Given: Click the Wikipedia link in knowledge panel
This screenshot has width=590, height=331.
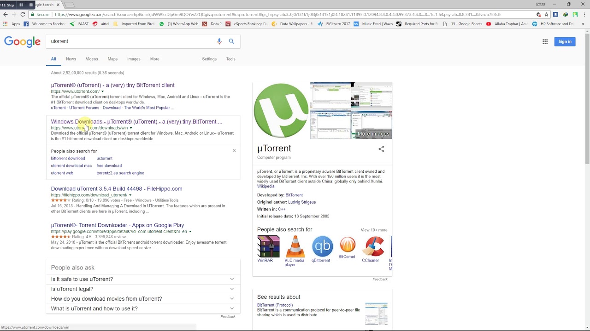Looking at the screenshot, I should 265,186.
